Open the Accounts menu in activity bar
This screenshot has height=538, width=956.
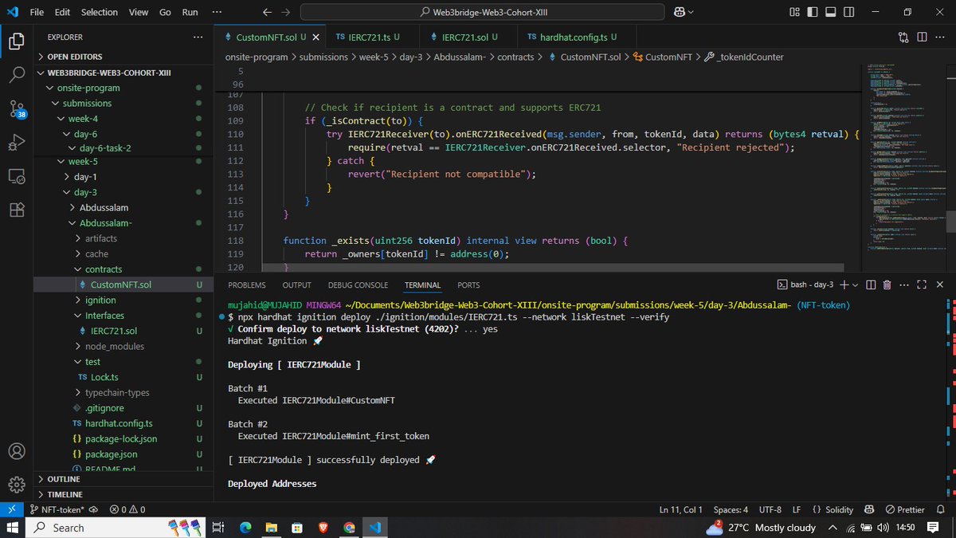(16, 451)
